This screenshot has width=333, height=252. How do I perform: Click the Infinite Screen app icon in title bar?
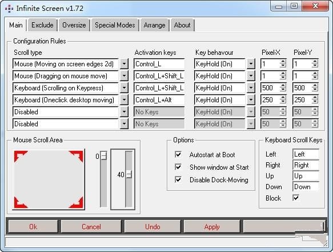(9, 9)
